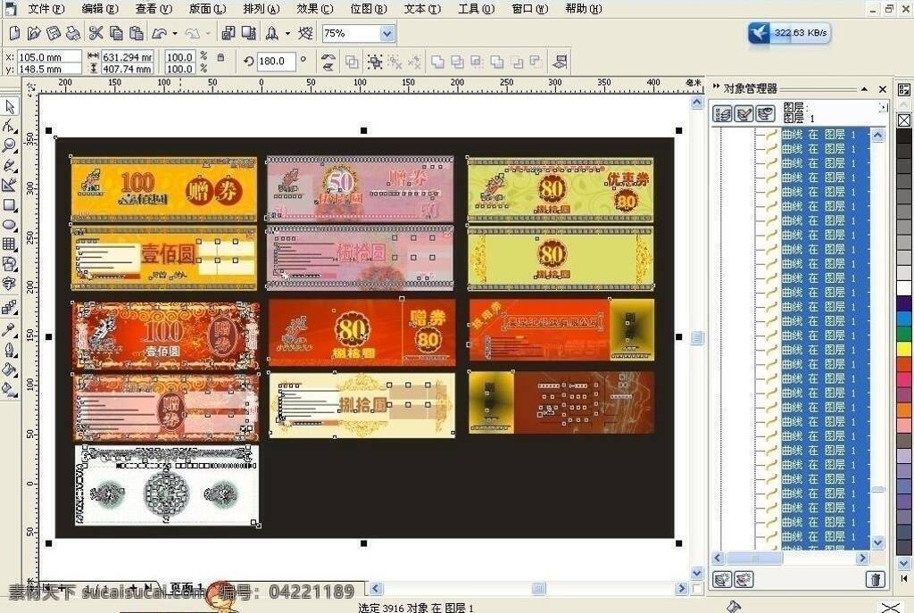
Task: Select the Fill bucket tool
Action: (x=10, y=369)
